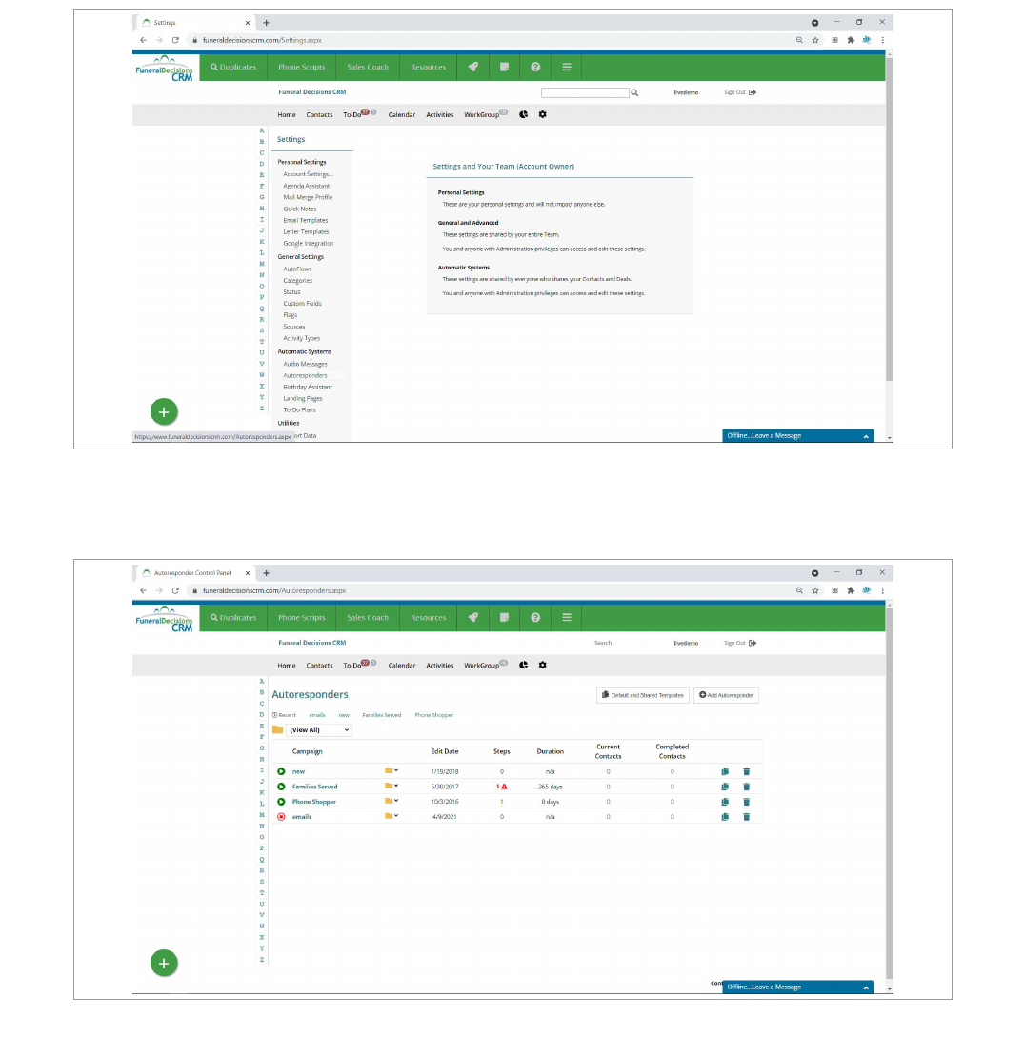
Task: Duplicate the Families Served campaign with its copy icon
Action: [x=725, y=787]
